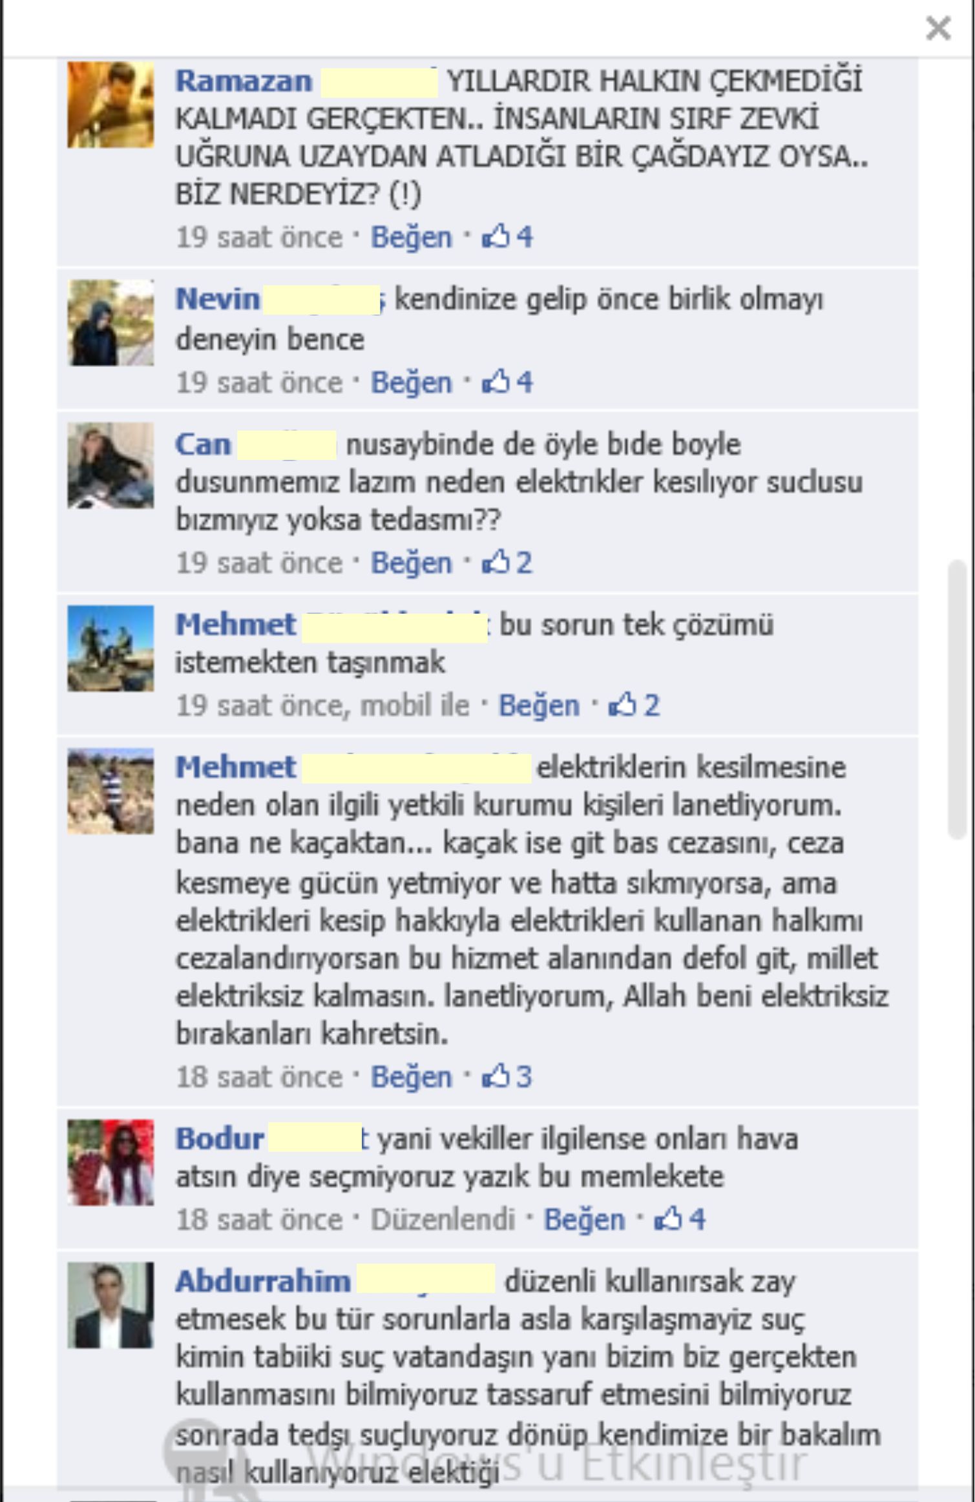975x1502 pixels.
Task: View who liked Can's comment
Action: tap(507, 563)
